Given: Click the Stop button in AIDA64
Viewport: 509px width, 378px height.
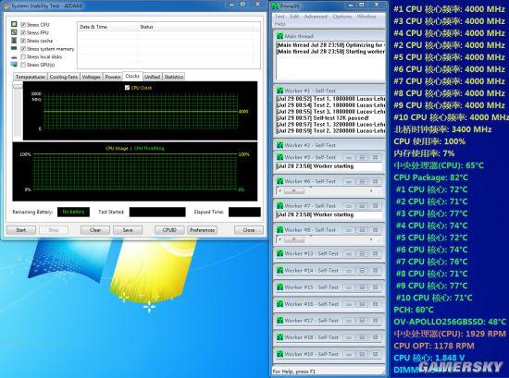Looking at the screenshot, I should point(54,230).
